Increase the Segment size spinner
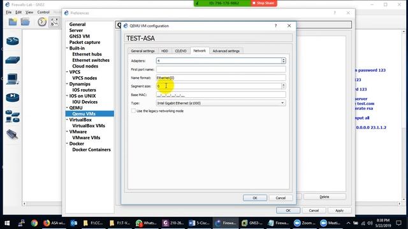Image resolution: width=408 pixels, height=229 pixels. [x=283, y=85]
